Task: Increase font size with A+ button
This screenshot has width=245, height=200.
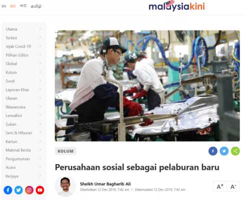Action: pos(220,186)
